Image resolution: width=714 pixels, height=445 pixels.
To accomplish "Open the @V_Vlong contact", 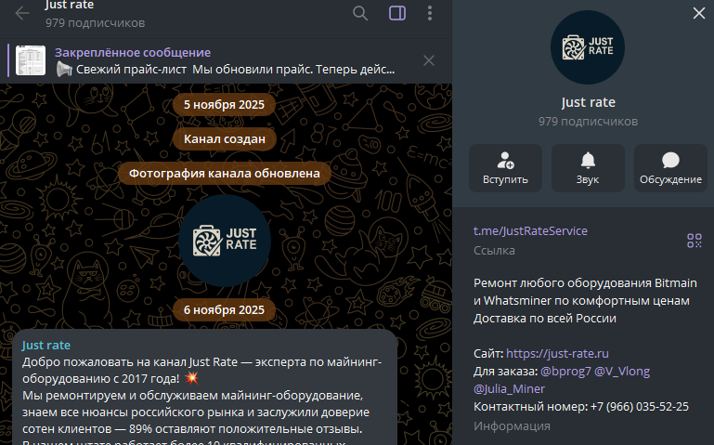I will pyautogui.click(x=622, y=372).
